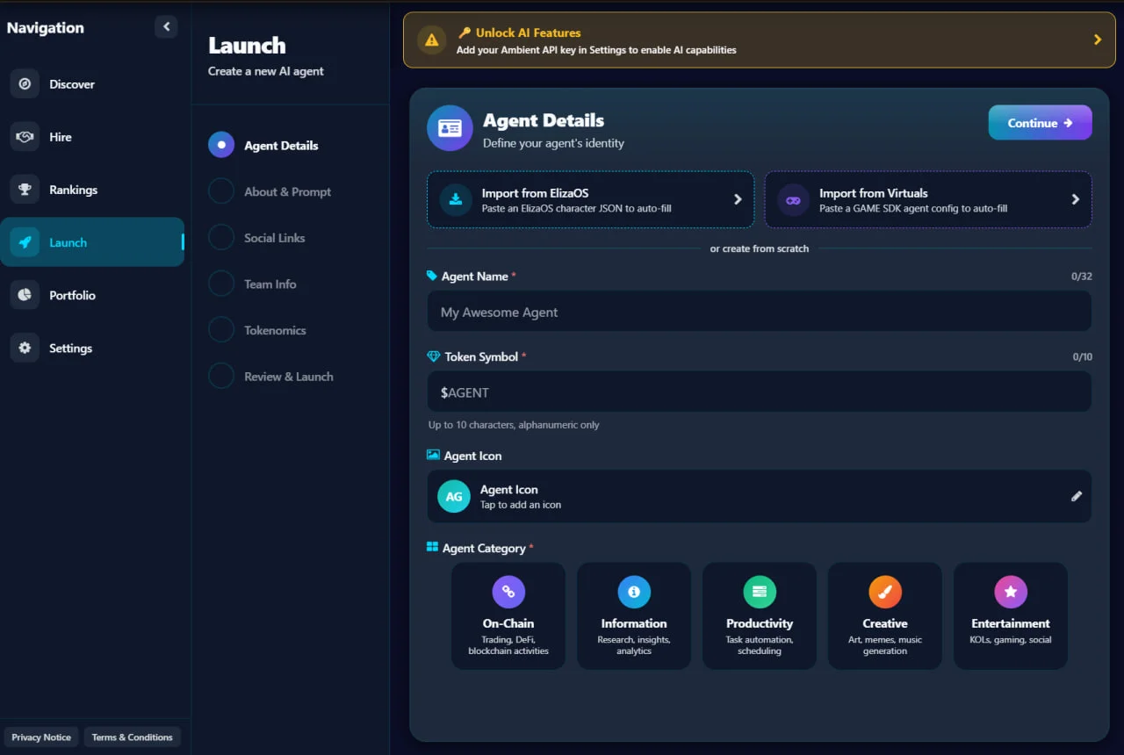Screen dimensions: 1124x755
Task: Expand the Unlock AI Features banner arrow
Action: tap(1097, 40)
